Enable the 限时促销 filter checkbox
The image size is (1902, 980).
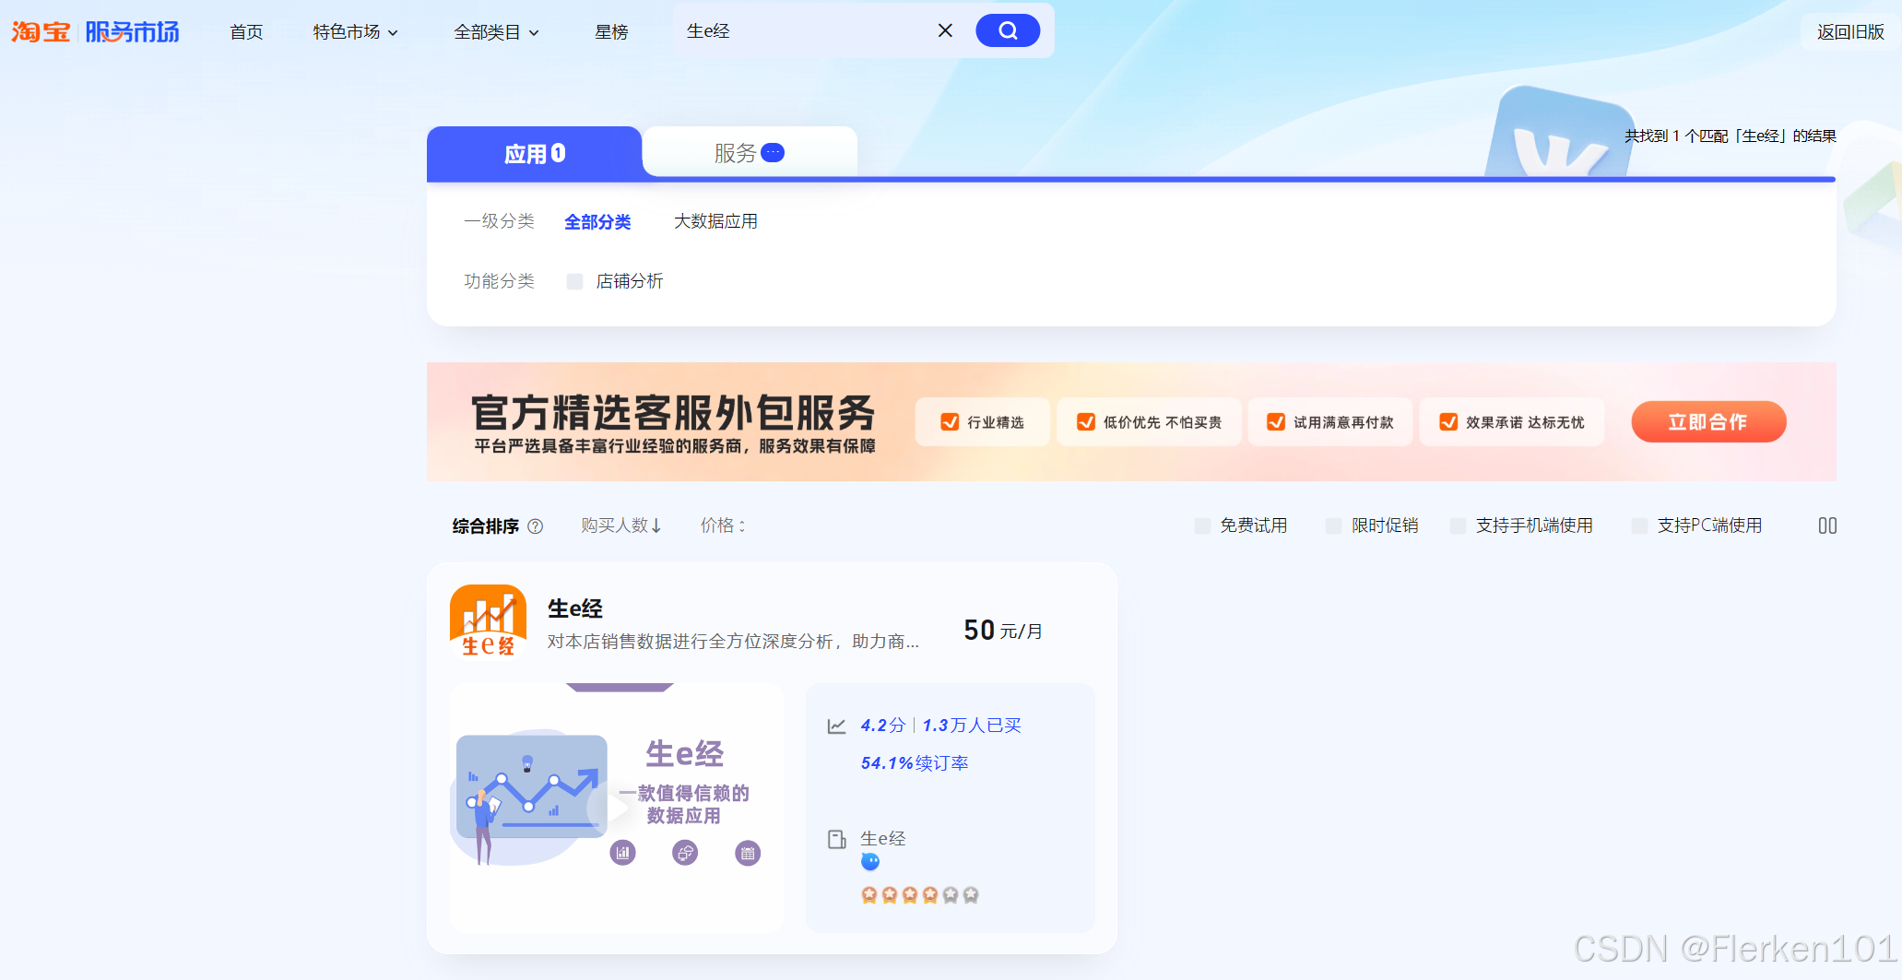1333,525
